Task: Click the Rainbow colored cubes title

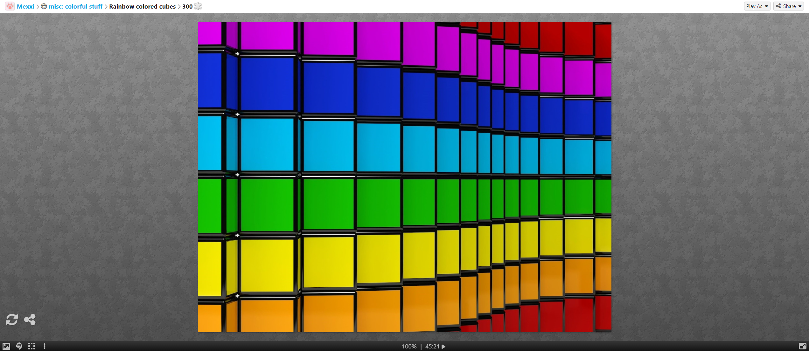Action: click(142, 6)
